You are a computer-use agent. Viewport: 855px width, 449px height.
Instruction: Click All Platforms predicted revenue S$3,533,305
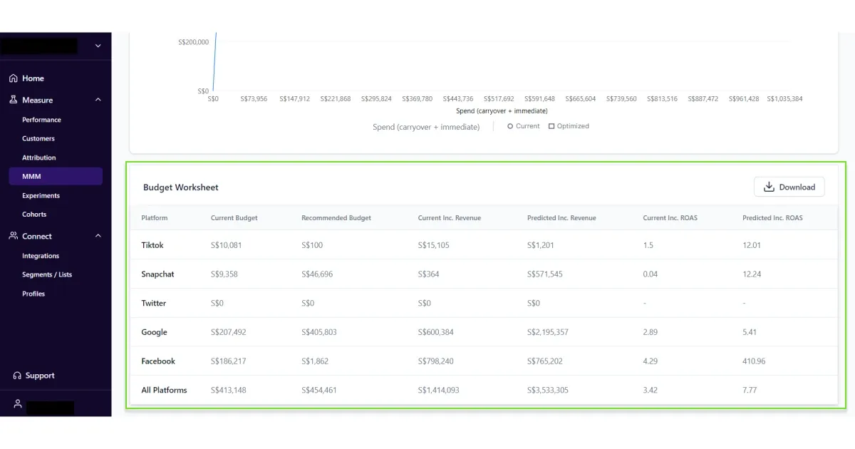pyautogui.click(x=548, y=390)
